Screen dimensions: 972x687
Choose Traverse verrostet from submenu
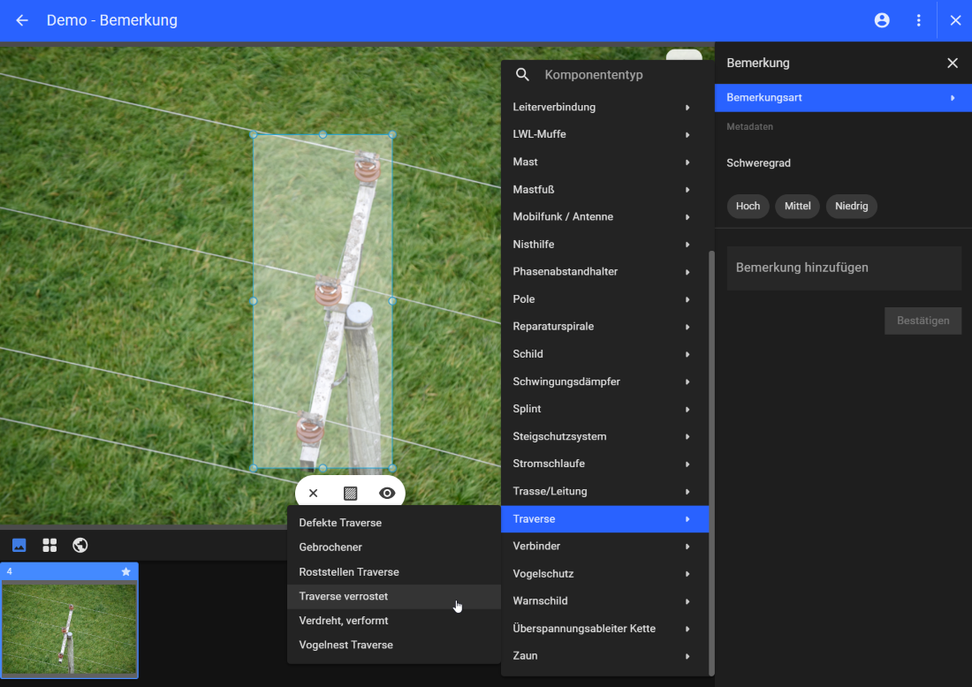pos(344,596)
